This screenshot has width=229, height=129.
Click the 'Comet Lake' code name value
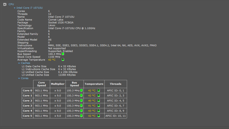tap(56, 19)
